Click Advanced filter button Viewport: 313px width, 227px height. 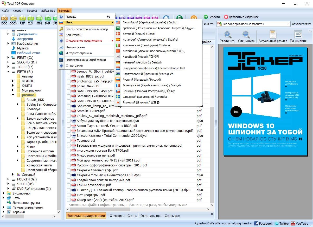[x=301, y=24]
